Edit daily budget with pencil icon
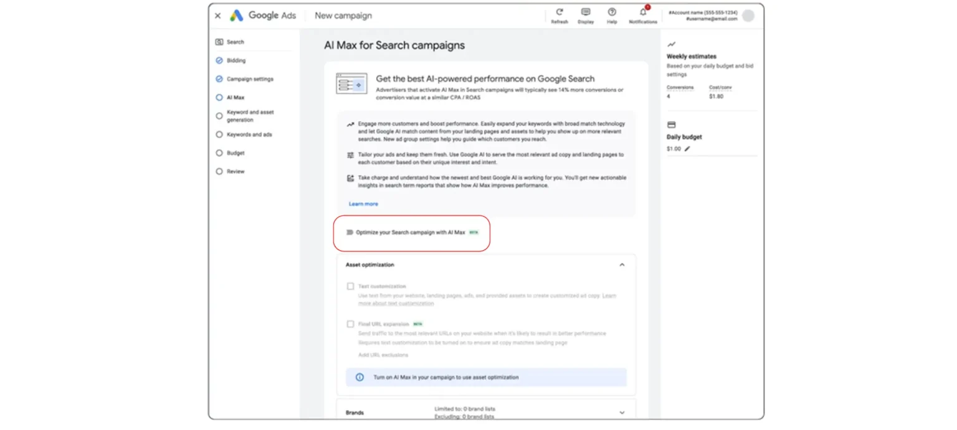This screenshot has height=430, width=957. point(687,149)
